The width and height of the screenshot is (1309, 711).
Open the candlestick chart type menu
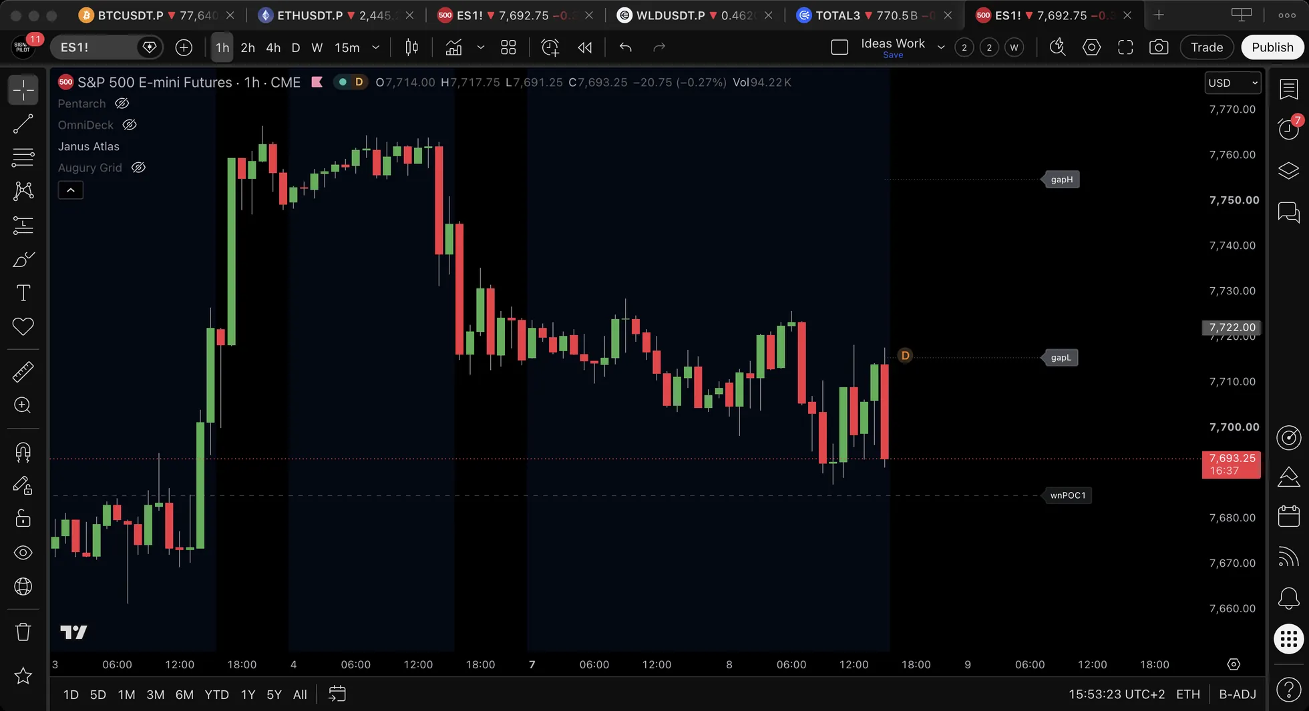pos(412,47)
